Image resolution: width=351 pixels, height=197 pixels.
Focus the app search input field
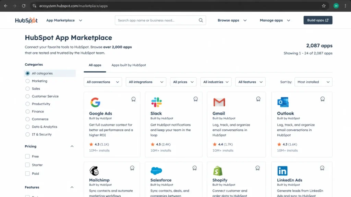160,20
